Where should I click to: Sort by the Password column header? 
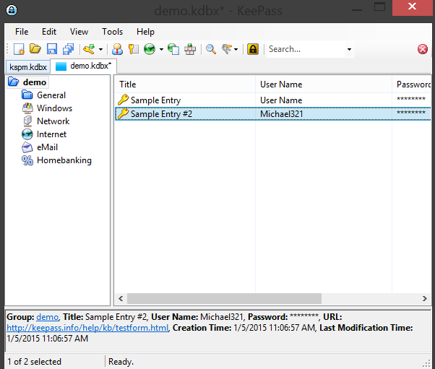[412, 84]
